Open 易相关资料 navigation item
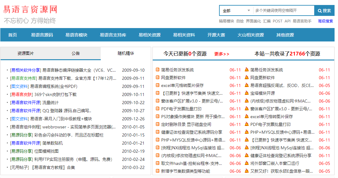338x178 pixels. point(184,35)
